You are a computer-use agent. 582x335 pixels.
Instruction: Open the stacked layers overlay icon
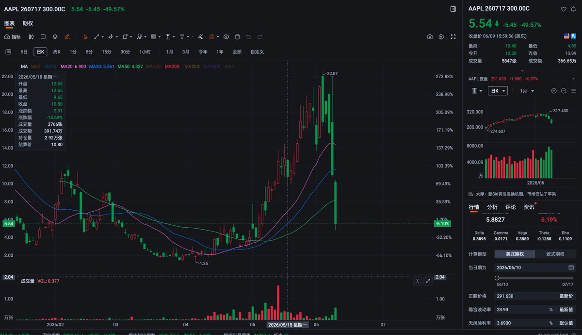pos(55,37)
